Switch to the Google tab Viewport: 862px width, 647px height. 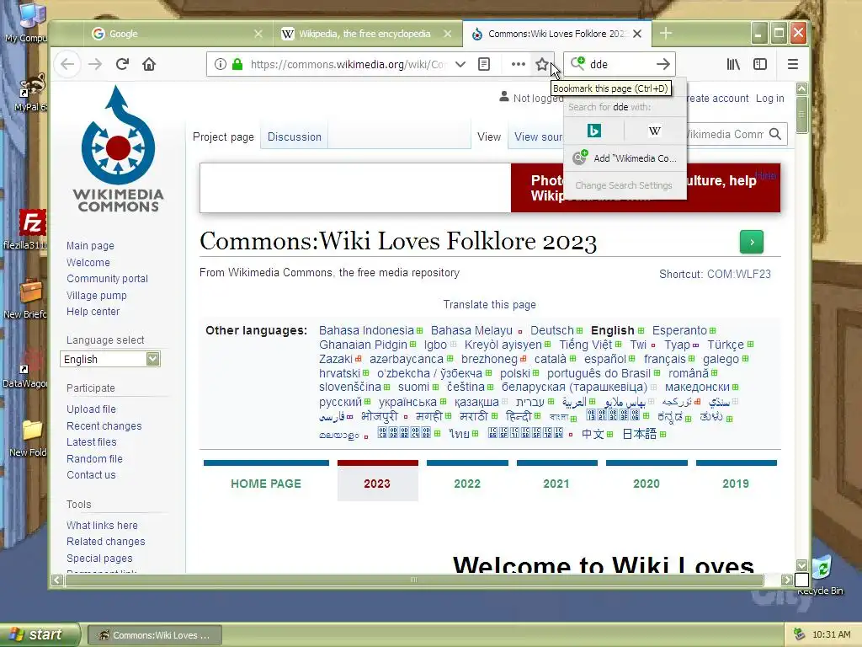click(176, 34)
